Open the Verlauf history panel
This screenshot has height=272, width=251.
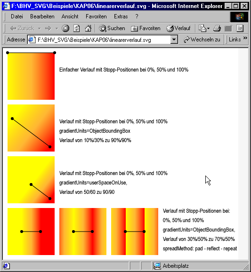pos(178,28)
